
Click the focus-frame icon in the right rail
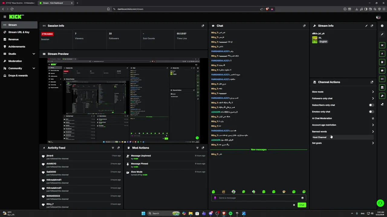click(x=382, y=45)
